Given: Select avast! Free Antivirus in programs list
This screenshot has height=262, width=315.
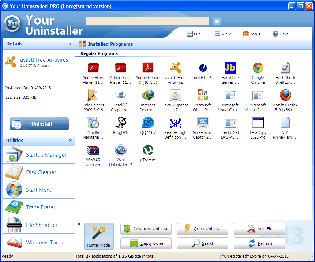Looking at the screenshot, I should 175,68.
